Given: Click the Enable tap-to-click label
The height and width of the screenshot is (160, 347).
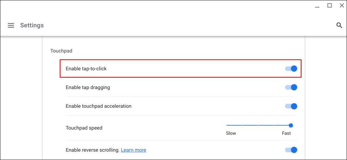Looking at the screenshot, I should click(86, 69).
